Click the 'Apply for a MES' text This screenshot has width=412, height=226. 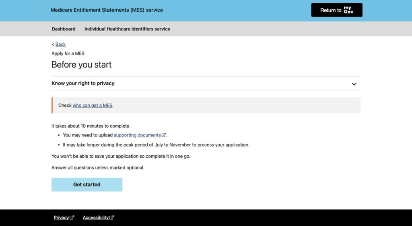68,53
